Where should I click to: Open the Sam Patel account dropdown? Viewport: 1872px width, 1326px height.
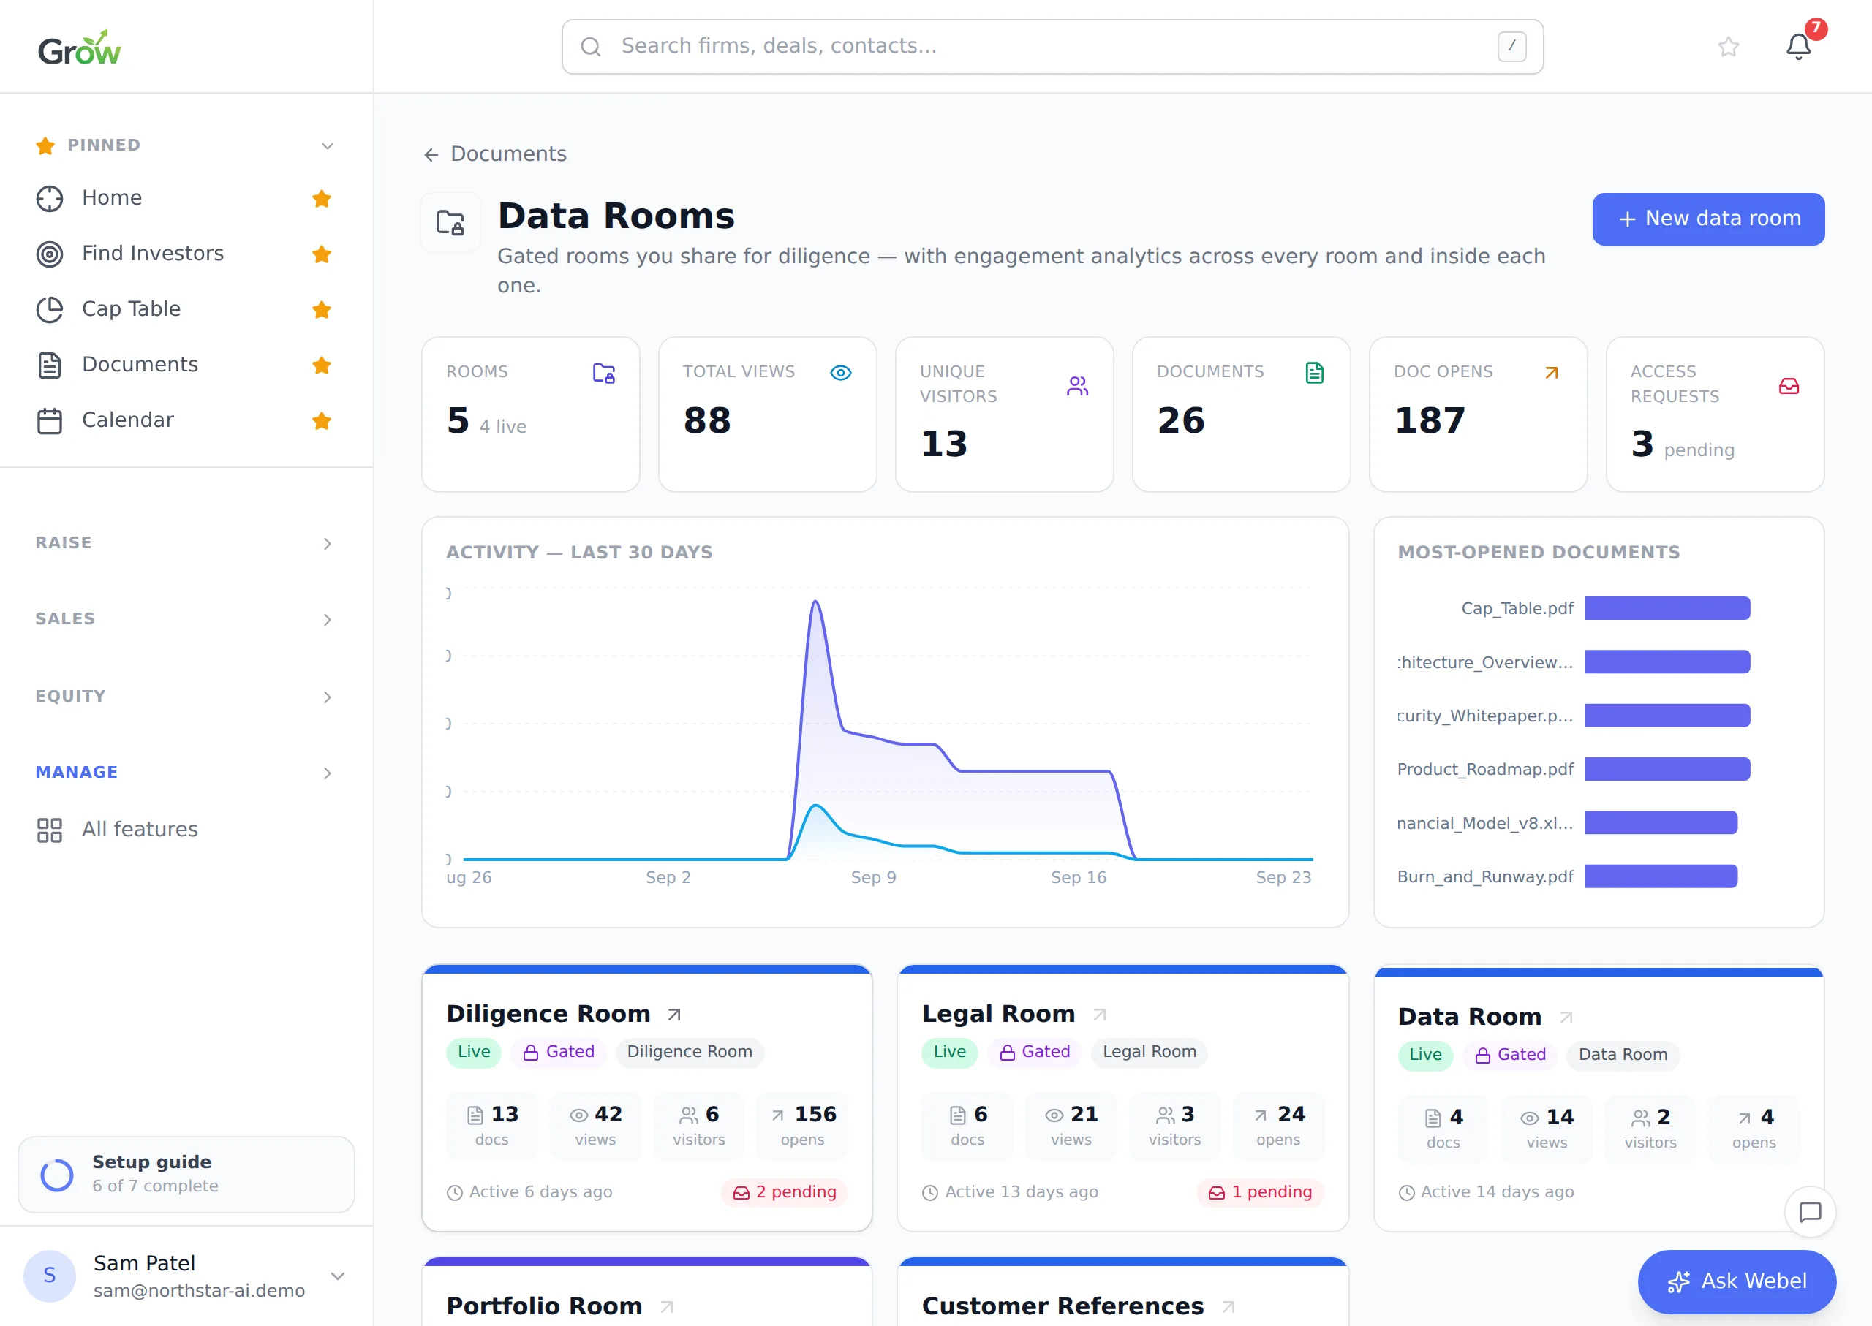point(337,1276)
